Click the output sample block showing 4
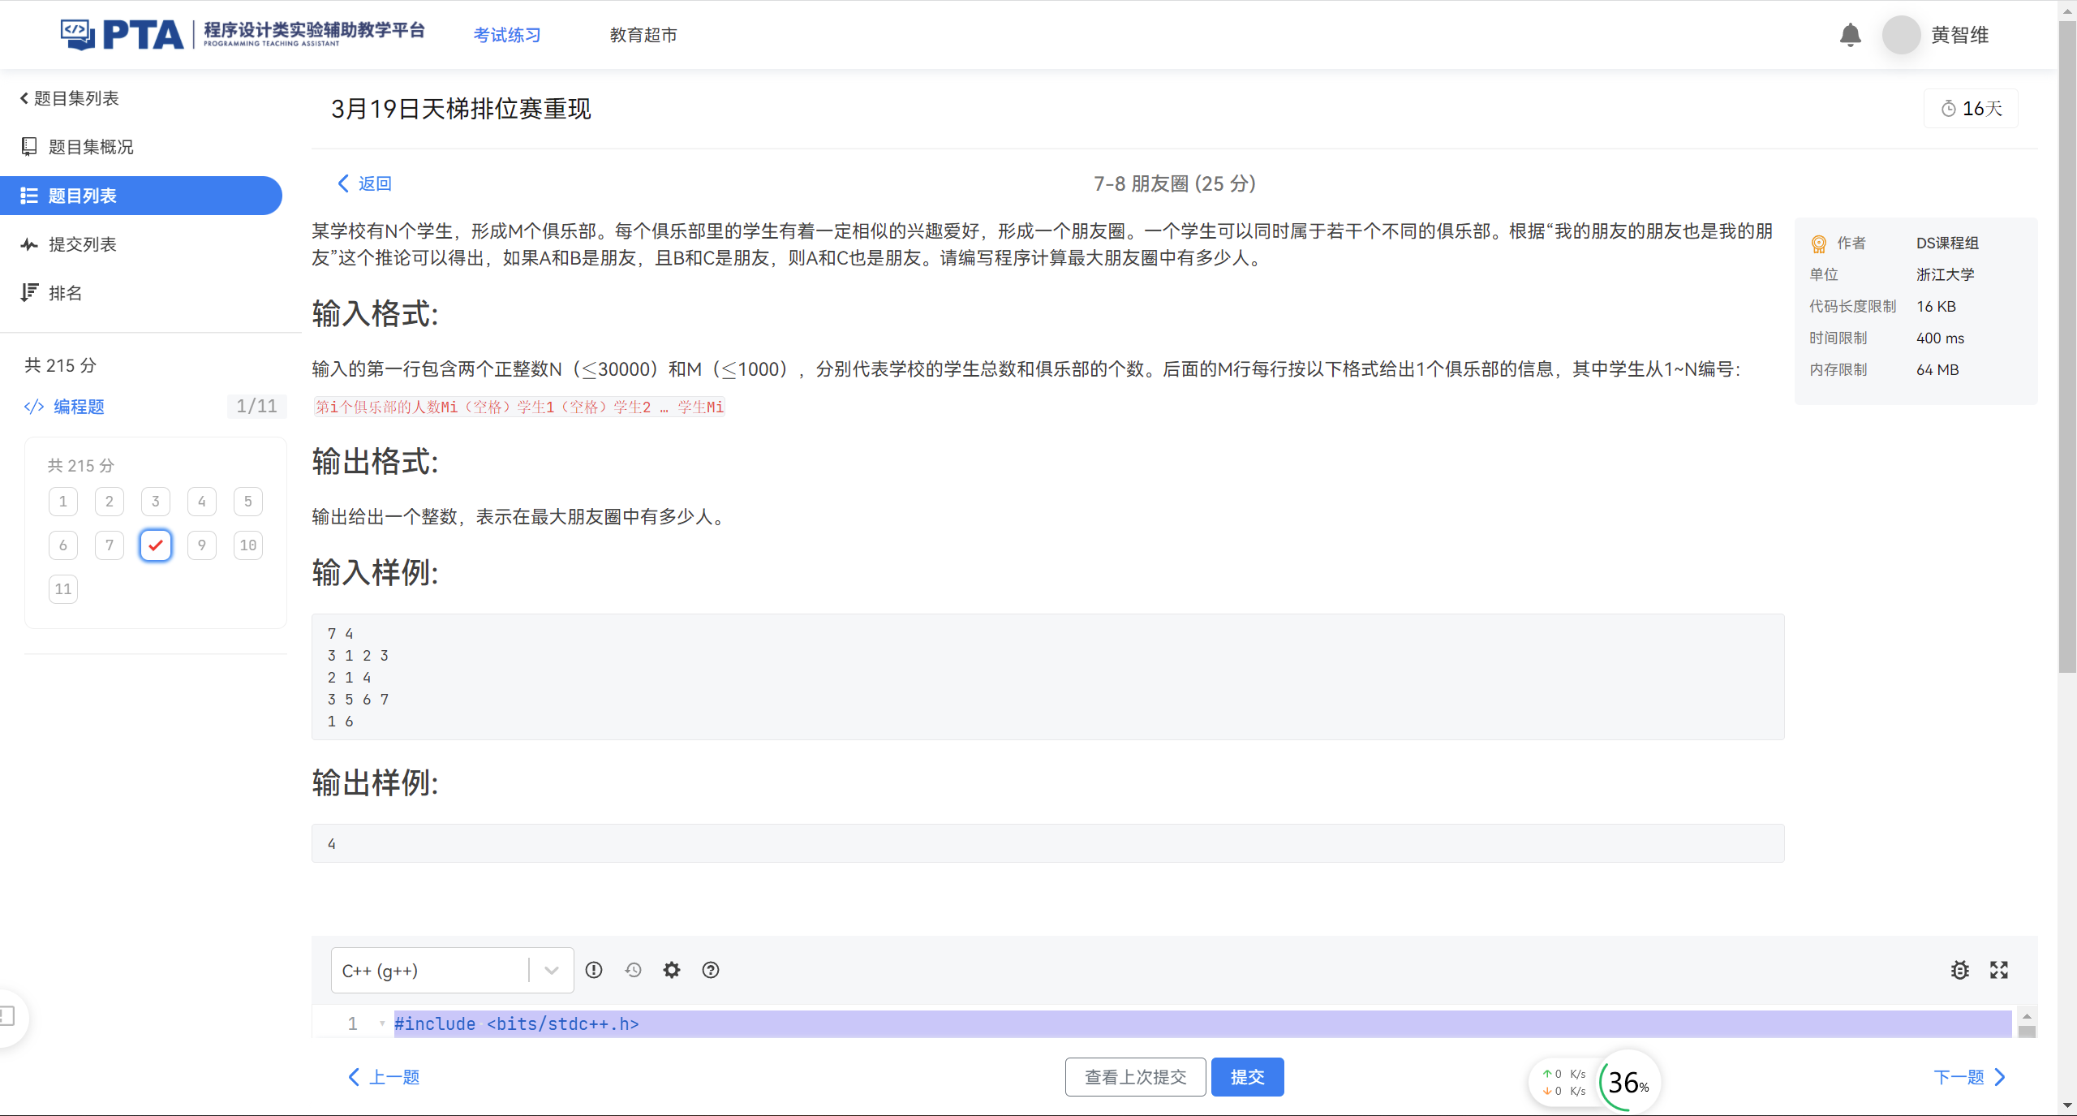 [x=1047, y=843]
